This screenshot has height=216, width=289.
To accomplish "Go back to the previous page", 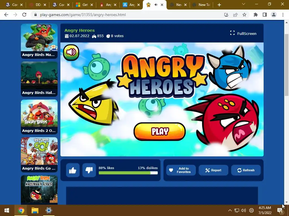I will pyautogui.click(x=6, y=15).
